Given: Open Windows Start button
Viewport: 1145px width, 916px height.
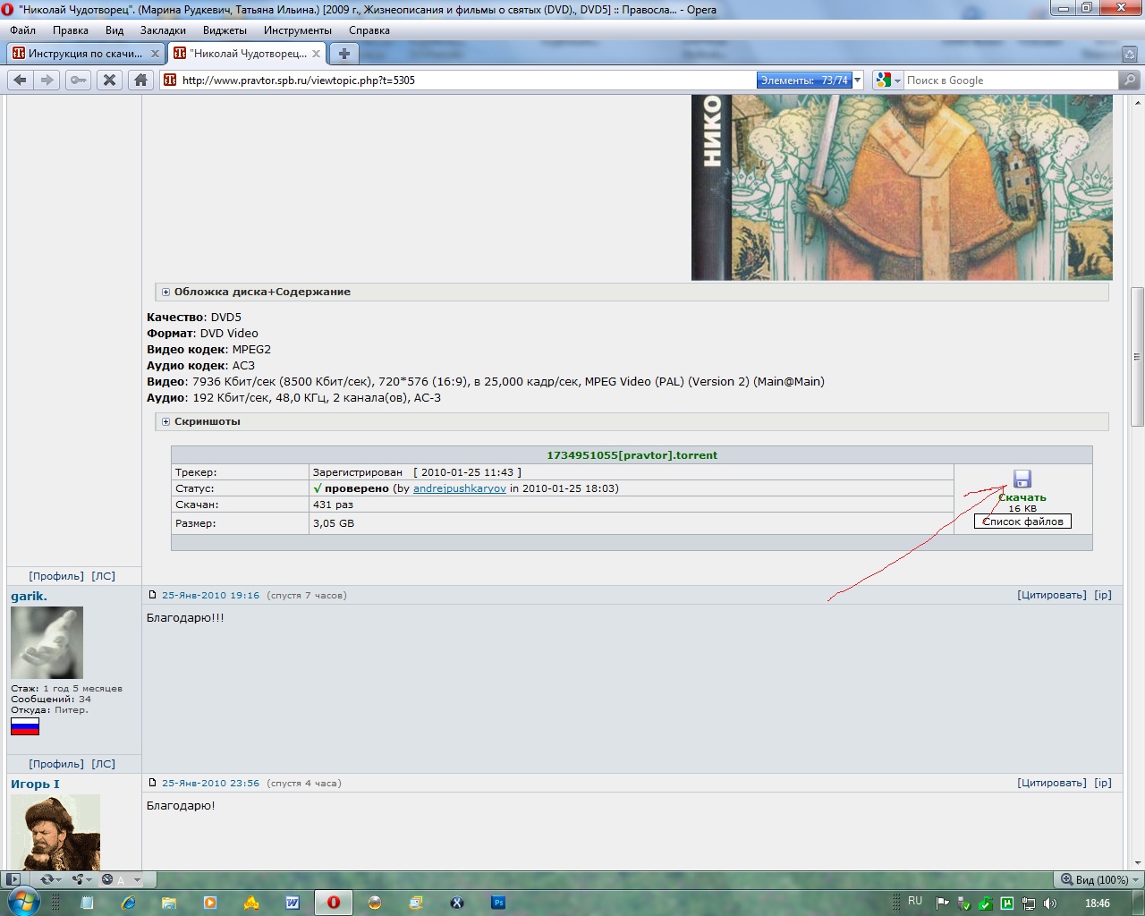Looking at the screenshot, I should coord(22,902).
